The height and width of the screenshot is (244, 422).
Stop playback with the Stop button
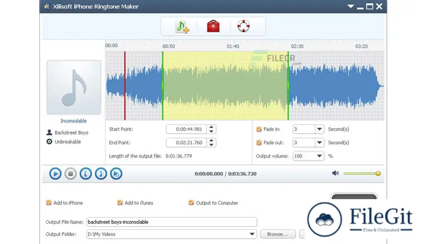[x=71, y=173]
